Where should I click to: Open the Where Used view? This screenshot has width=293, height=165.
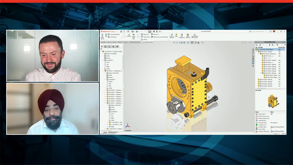pyautogui.click(x=145, y=37)
